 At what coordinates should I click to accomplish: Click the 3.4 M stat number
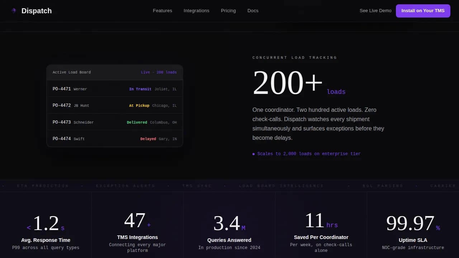[229, 224]
